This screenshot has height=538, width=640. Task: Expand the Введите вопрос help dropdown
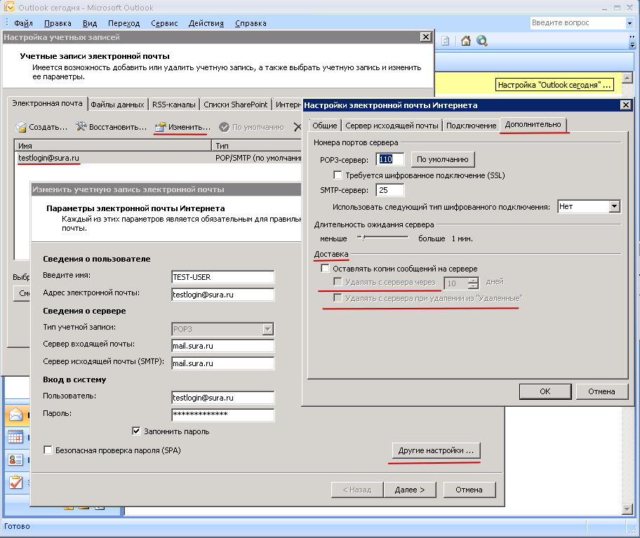click(x=629, y=23)
